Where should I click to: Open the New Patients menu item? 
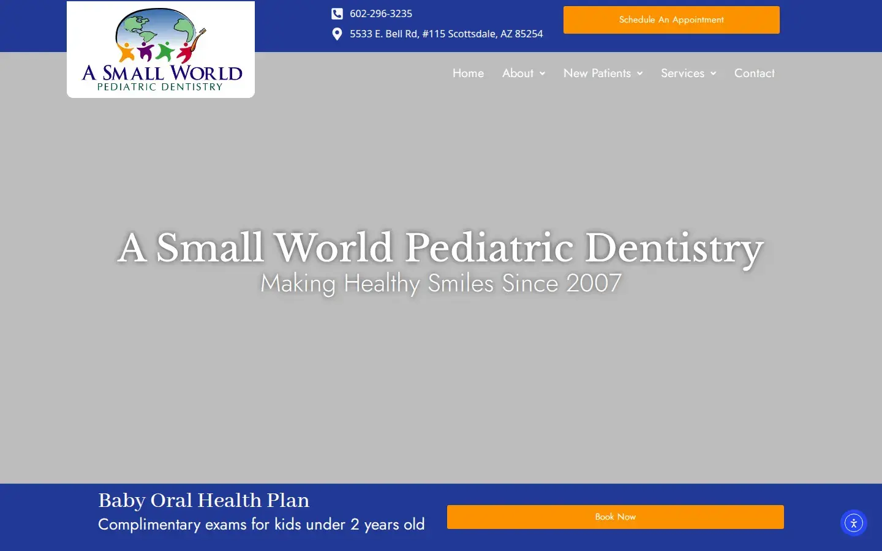point(597,73)
